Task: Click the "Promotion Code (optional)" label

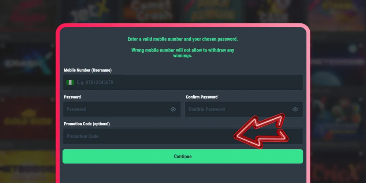Action: coord(86,124)
